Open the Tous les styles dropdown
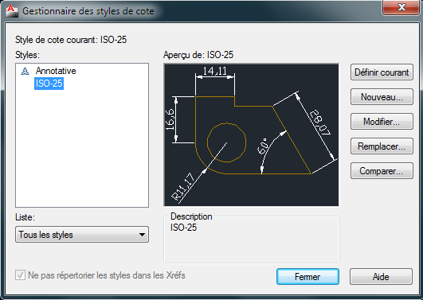423x300 pixels. (x=82, y=235)
